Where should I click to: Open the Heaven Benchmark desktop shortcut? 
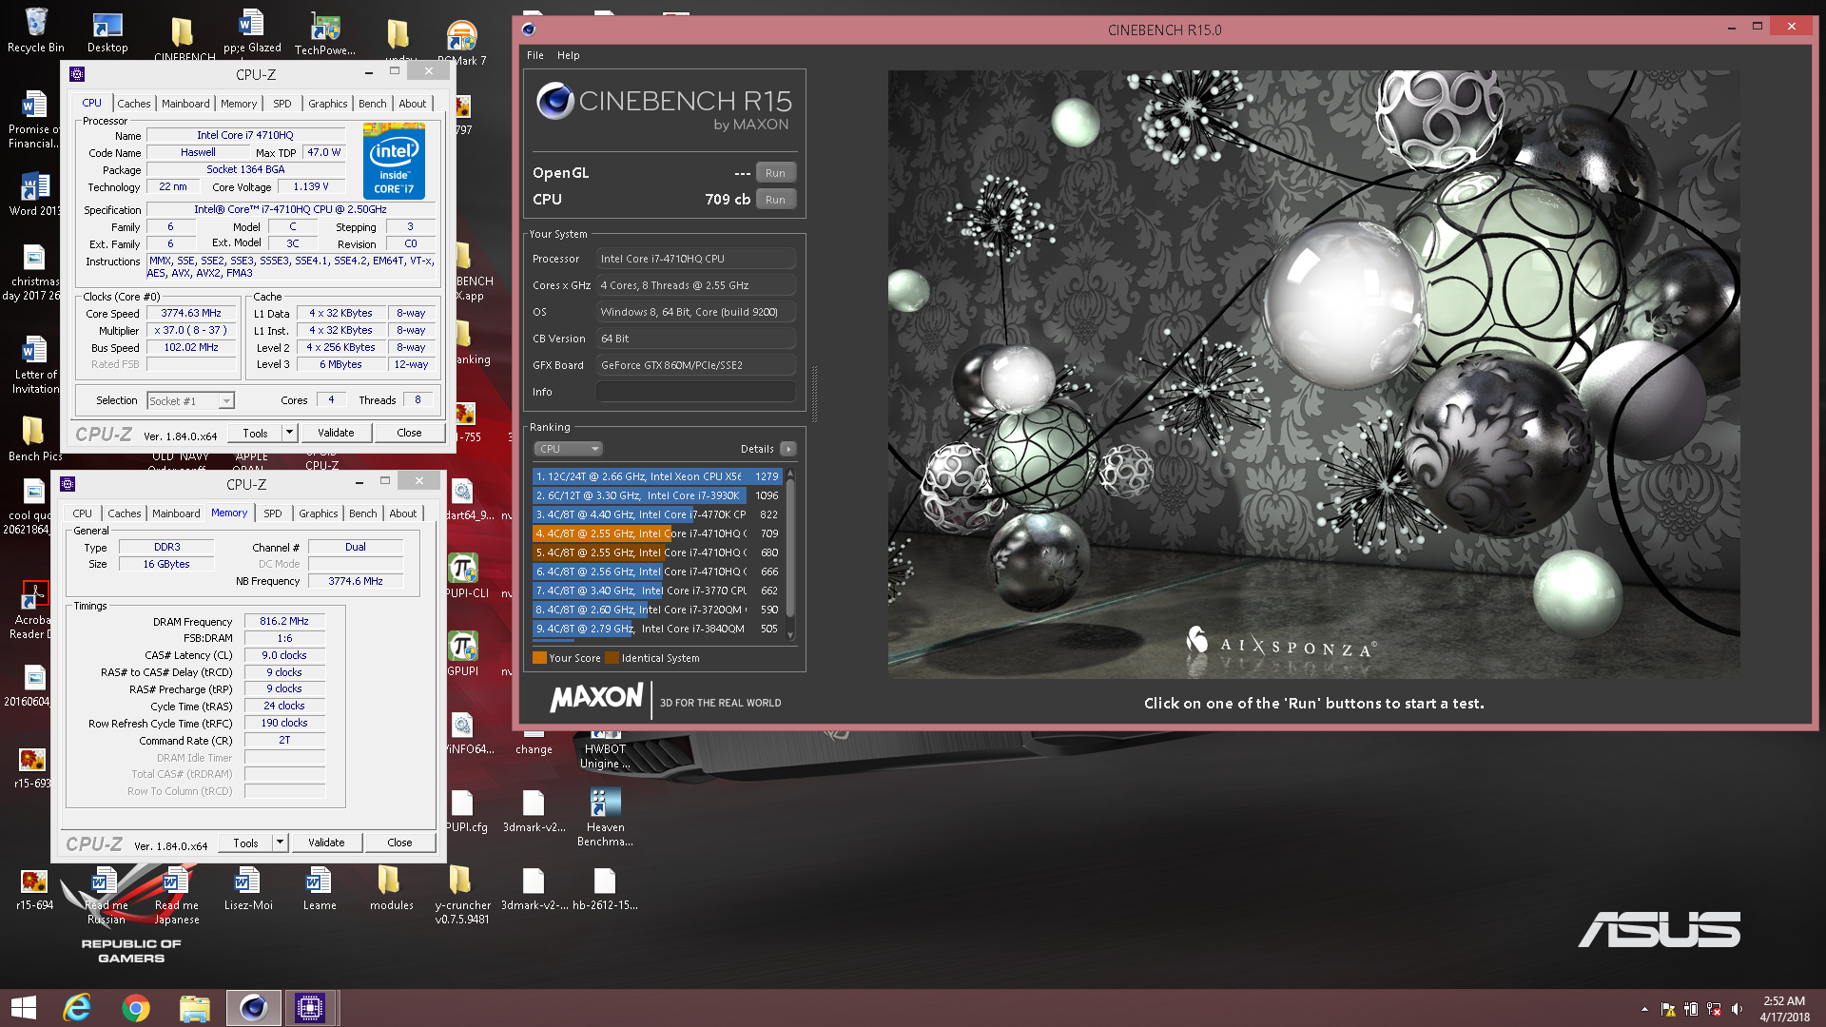coord(605,817)
